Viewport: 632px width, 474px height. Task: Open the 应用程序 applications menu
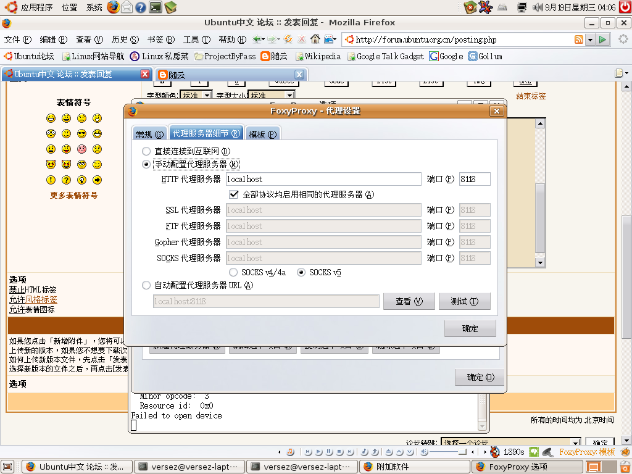coord(36,7)
